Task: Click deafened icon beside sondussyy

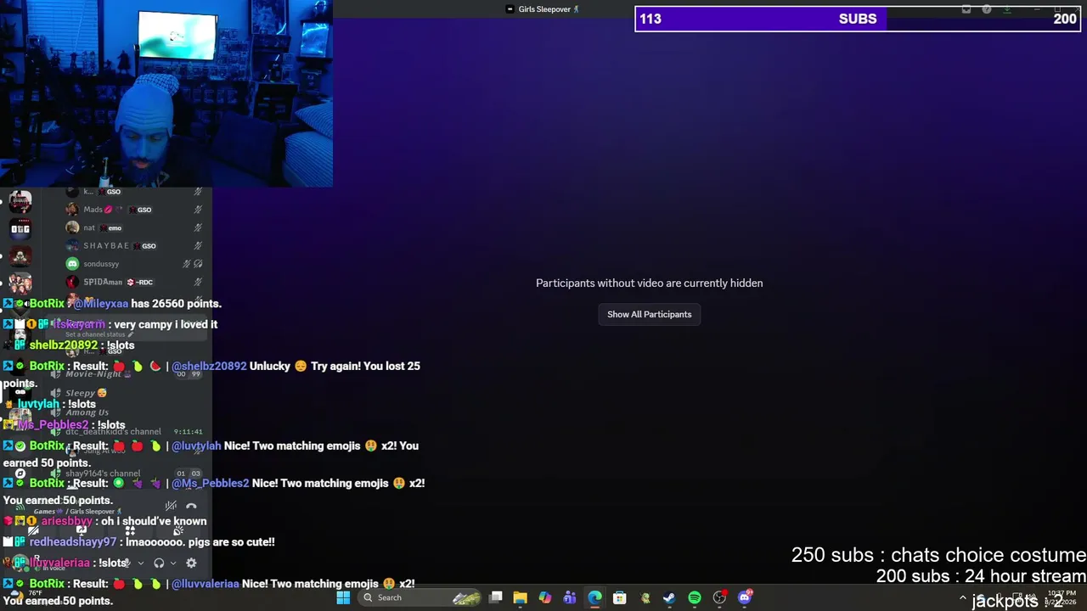Action: [198, 264]
